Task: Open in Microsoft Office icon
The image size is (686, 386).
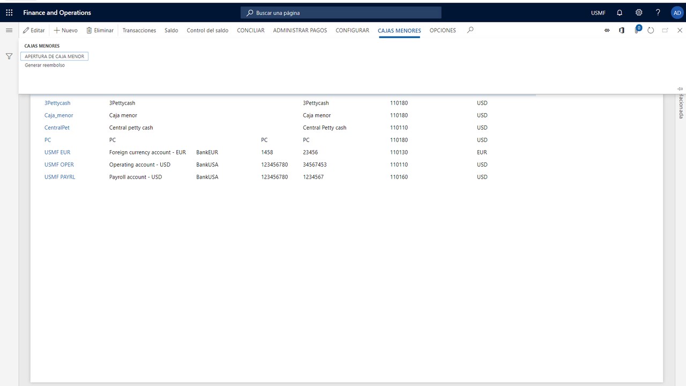Action: coord(622,31)
